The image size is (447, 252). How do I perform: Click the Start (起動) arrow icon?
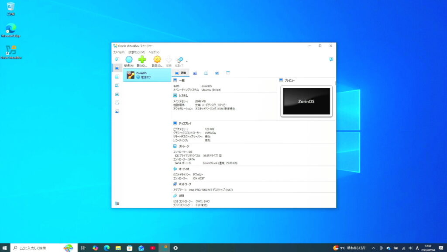coord(179,60)
